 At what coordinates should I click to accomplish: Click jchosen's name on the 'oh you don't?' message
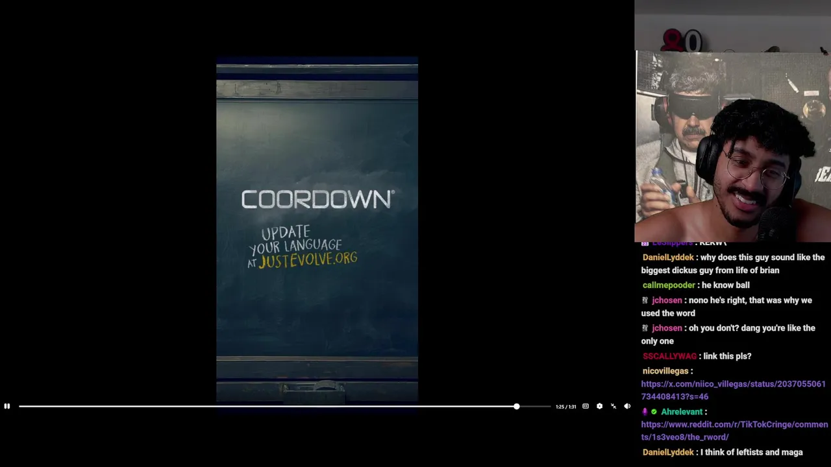point(667,328)
